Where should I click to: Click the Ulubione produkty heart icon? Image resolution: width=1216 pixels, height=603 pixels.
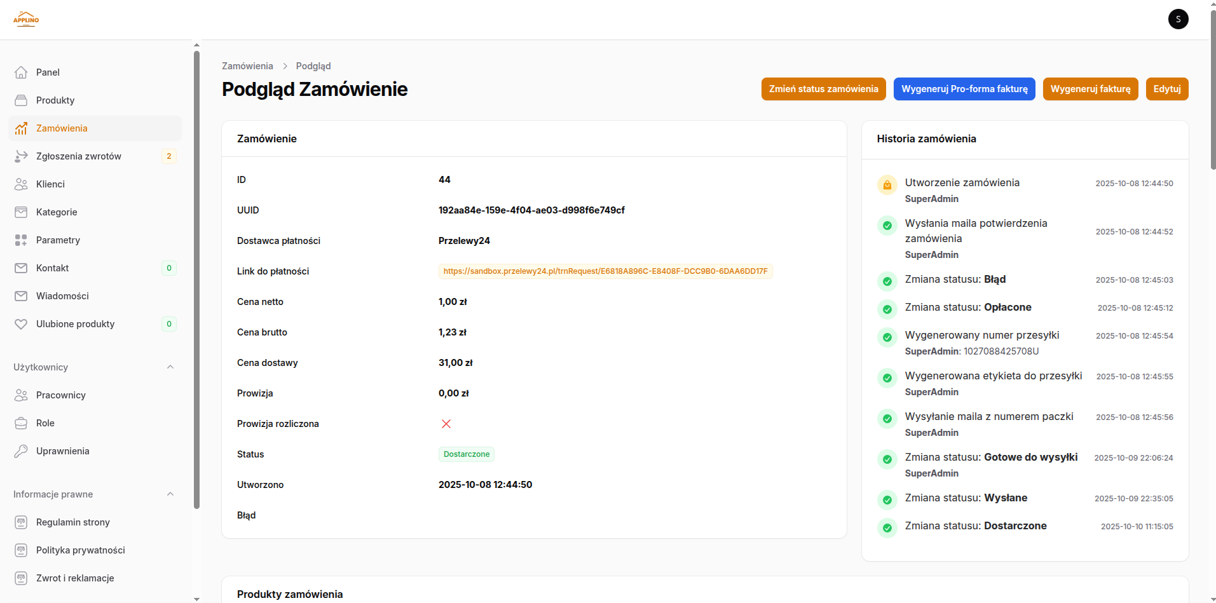pos(21,324)
